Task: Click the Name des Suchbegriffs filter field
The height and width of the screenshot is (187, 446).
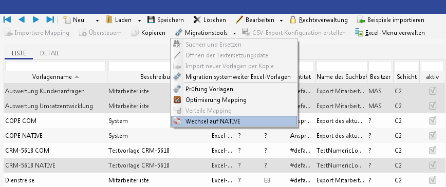Action: click(341, 66)
